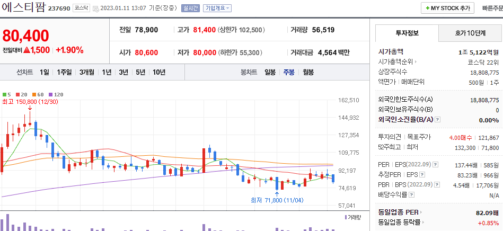
Task: Click the 최저 71,800 up-arrow marker on chart
Action: point(277,193)
